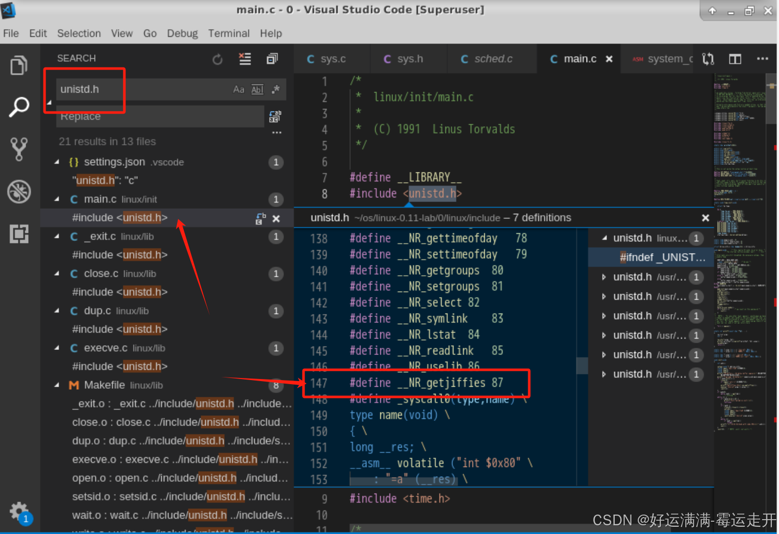Click the Replace All icon
Image resolution: width=779 pixels, height=534 pixels.
pyautogui.click(x=275, y=117)
